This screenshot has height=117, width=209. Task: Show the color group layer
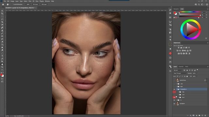(174, 84)
